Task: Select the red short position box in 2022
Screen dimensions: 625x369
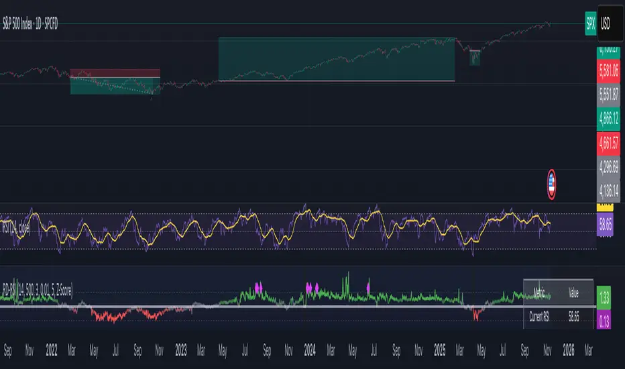Action: pyautogui.click(x=115, y=73)
